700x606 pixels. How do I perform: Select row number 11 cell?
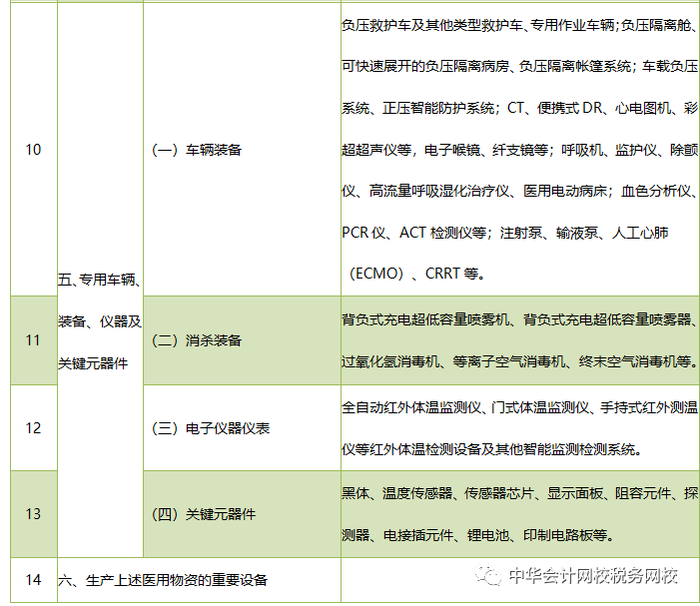pos(33,340)
